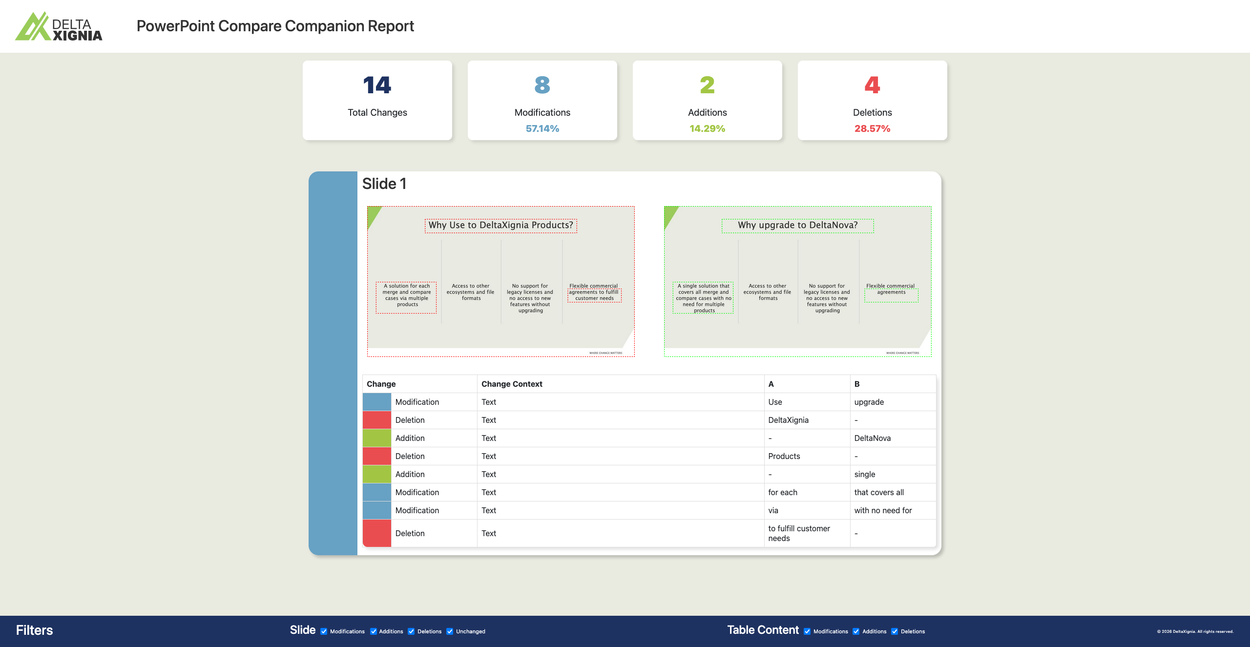Screen dimensions: 1250x647
Task: Click the blue swatch in the Use modification row
Action: 377,402
